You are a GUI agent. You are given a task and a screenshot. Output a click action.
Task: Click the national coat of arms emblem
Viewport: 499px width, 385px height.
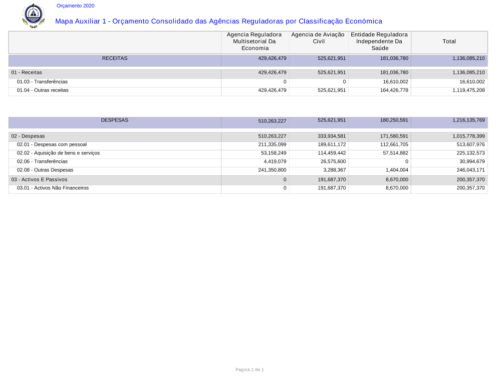click(33, 15)
